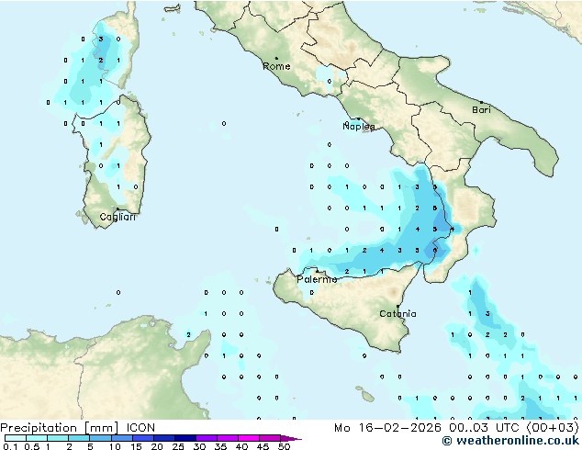Click the '0.1' legend scale label

pos(10,446)
